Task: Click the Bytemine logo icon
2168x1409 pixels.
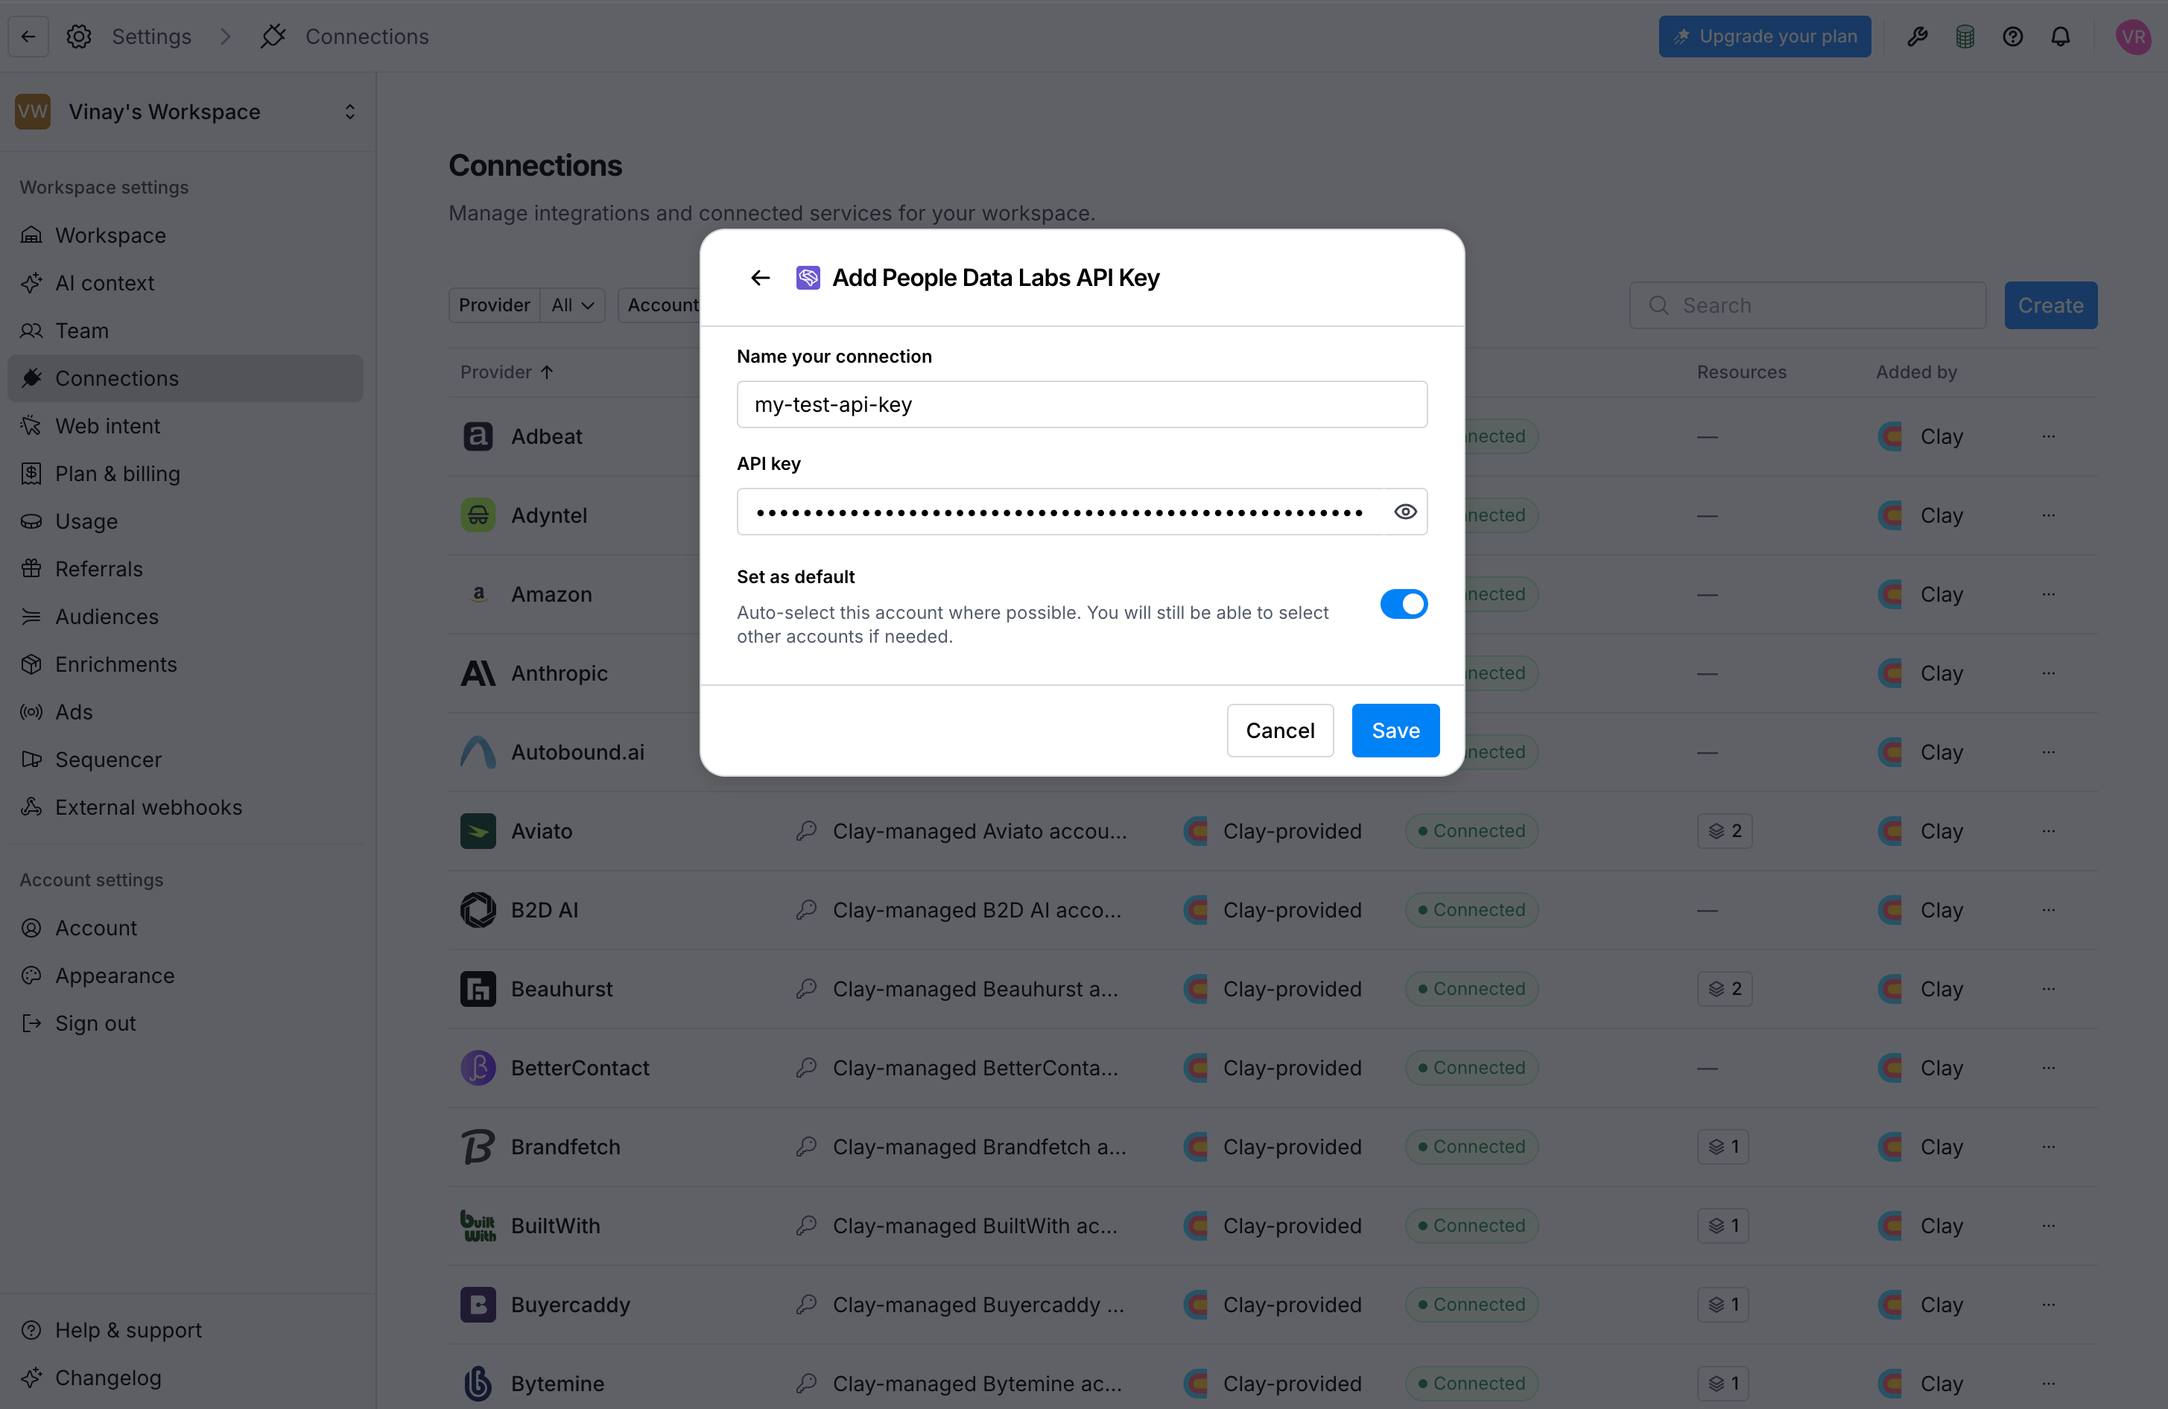Action: click(478, 1384)
